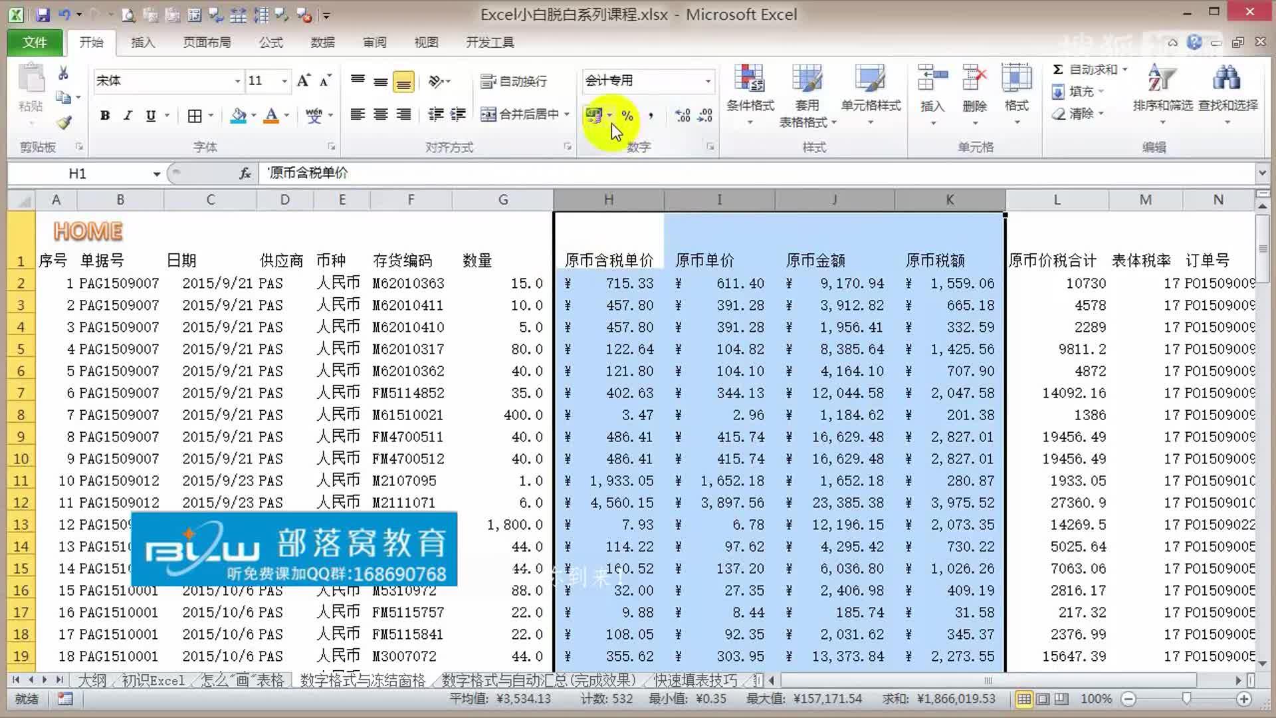
Task: Click the Save icon on quick access toolbar
Action: pyautogui.click(x=42, y=14)
